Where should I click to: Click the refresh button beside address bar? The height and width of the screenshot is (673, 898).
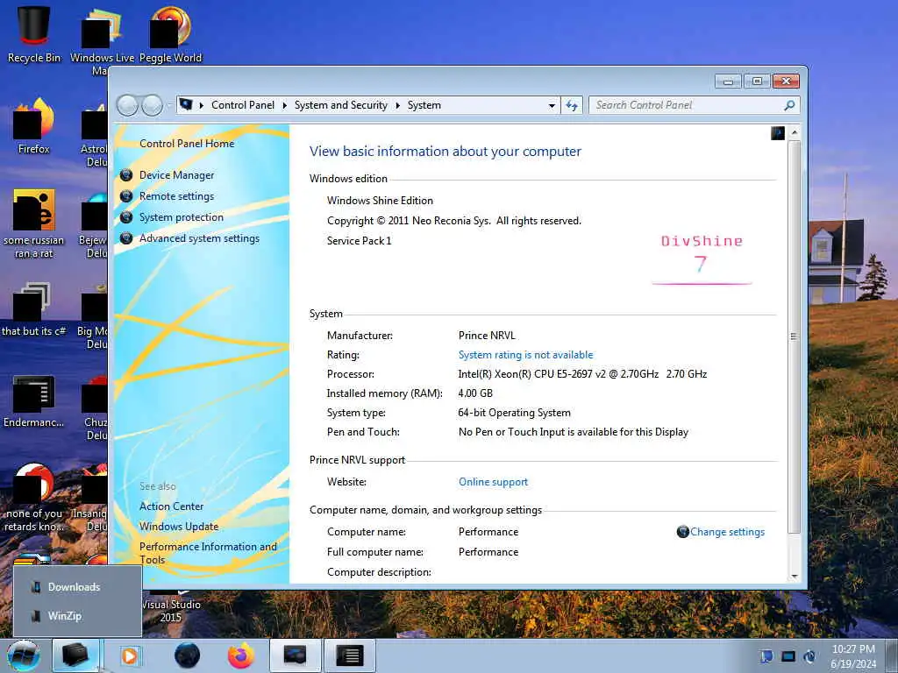pyautogui.click(x=572, y=105)
